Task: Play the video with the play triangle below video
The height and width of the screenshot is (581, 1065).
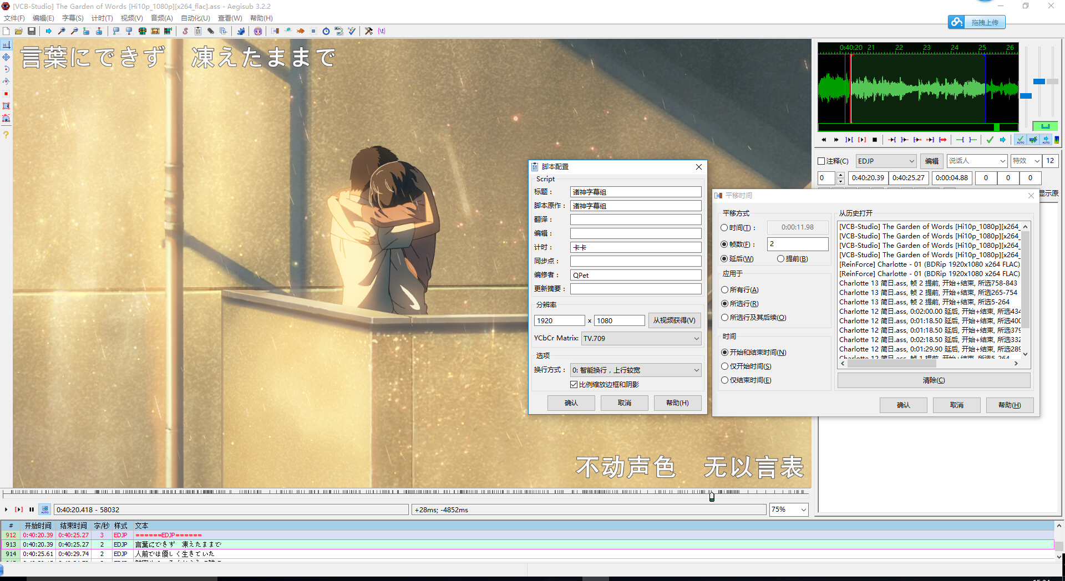Action: [6, 509]
